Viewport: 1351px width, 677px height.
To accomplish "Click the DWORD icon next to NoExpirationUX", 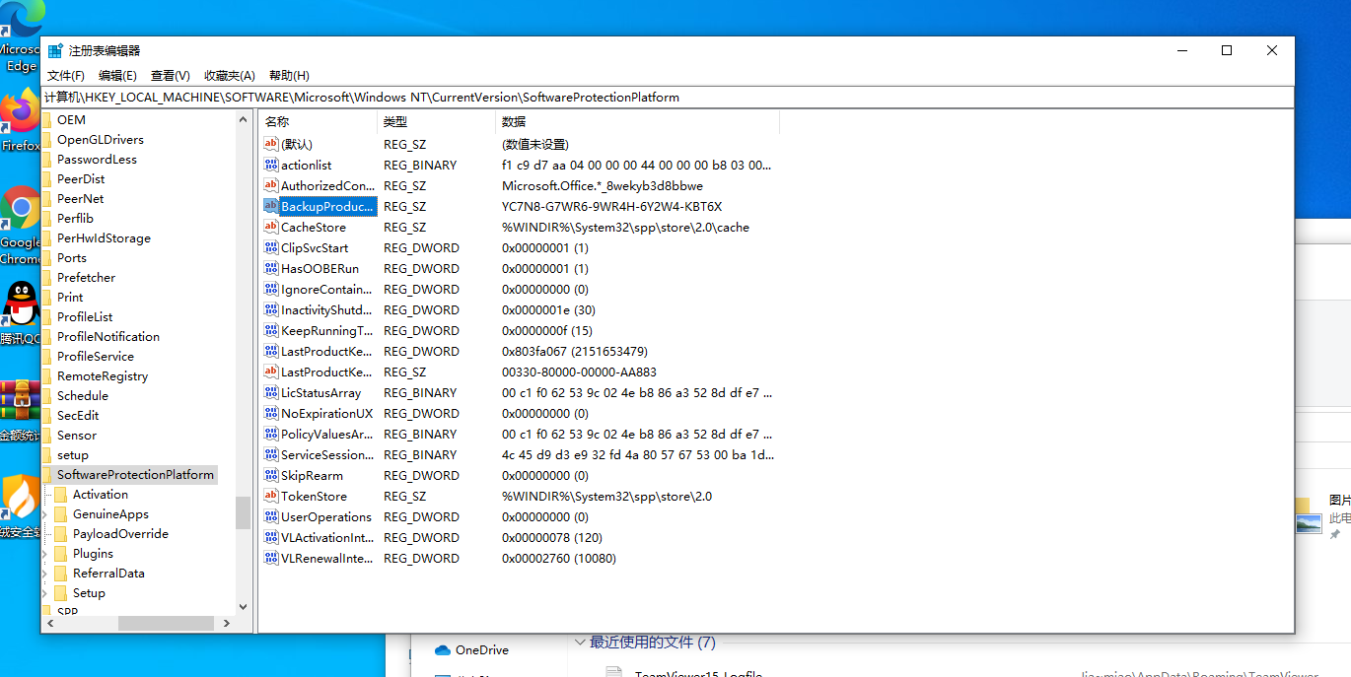I will [x=271, y=413].
